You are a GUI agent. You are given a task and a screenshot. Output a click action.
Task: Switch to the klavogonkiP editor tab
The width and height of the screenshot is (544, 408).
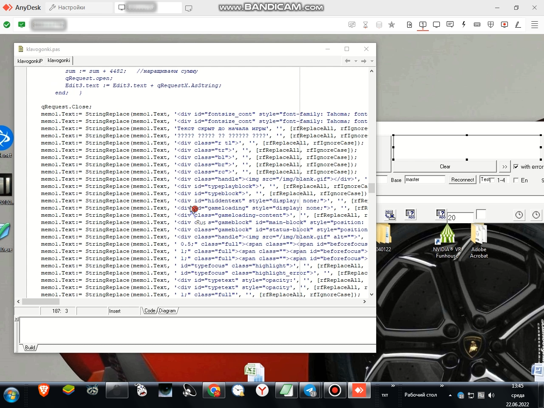pyautogui.click(x=30, y=61)
